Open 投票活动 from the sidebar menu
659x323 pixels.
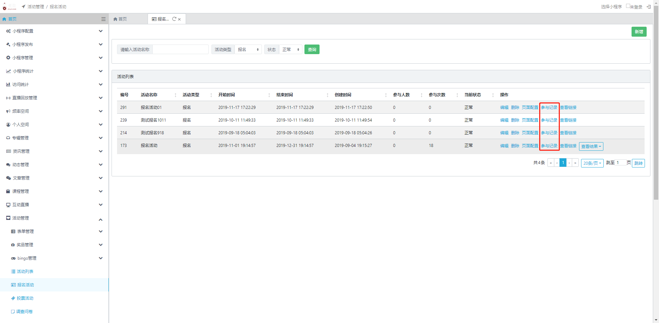[x=25, y=298]
